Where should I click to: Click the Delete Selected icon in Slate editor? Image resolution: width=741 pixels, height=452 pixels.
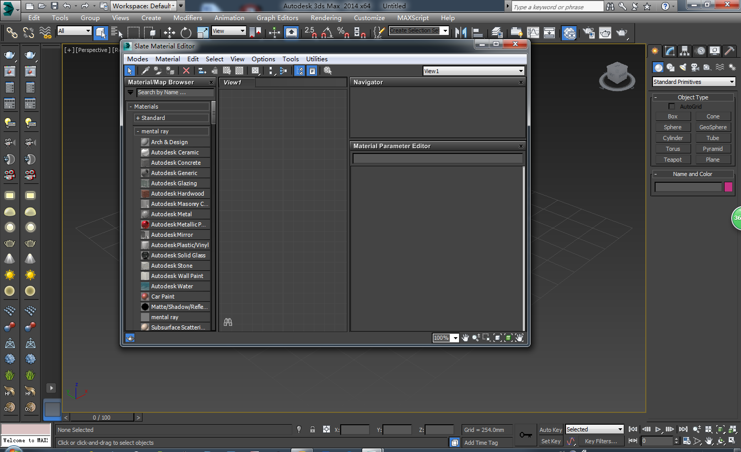[186, 71]
